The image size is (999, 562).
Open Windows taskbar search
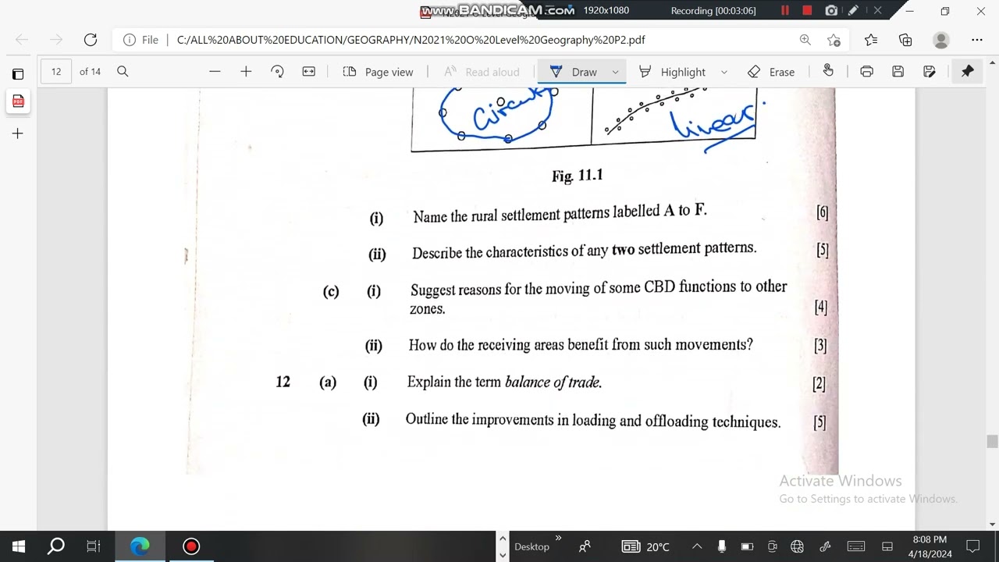pyautogui.click(x=56, y=546)
